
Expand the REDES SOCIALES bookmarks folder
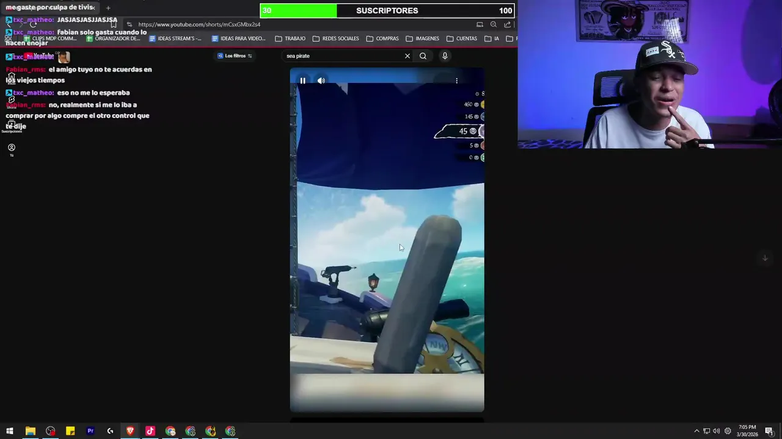[x=336, y=38]
